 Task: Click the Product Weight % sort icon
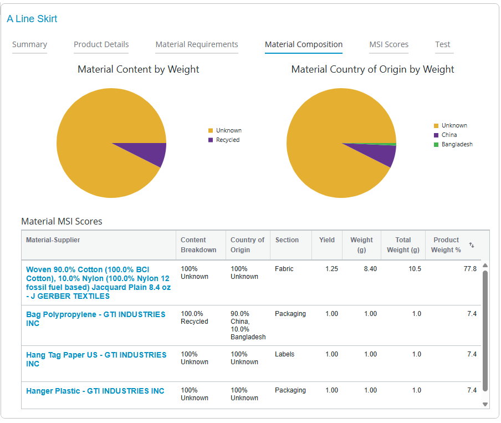[472, 245]
